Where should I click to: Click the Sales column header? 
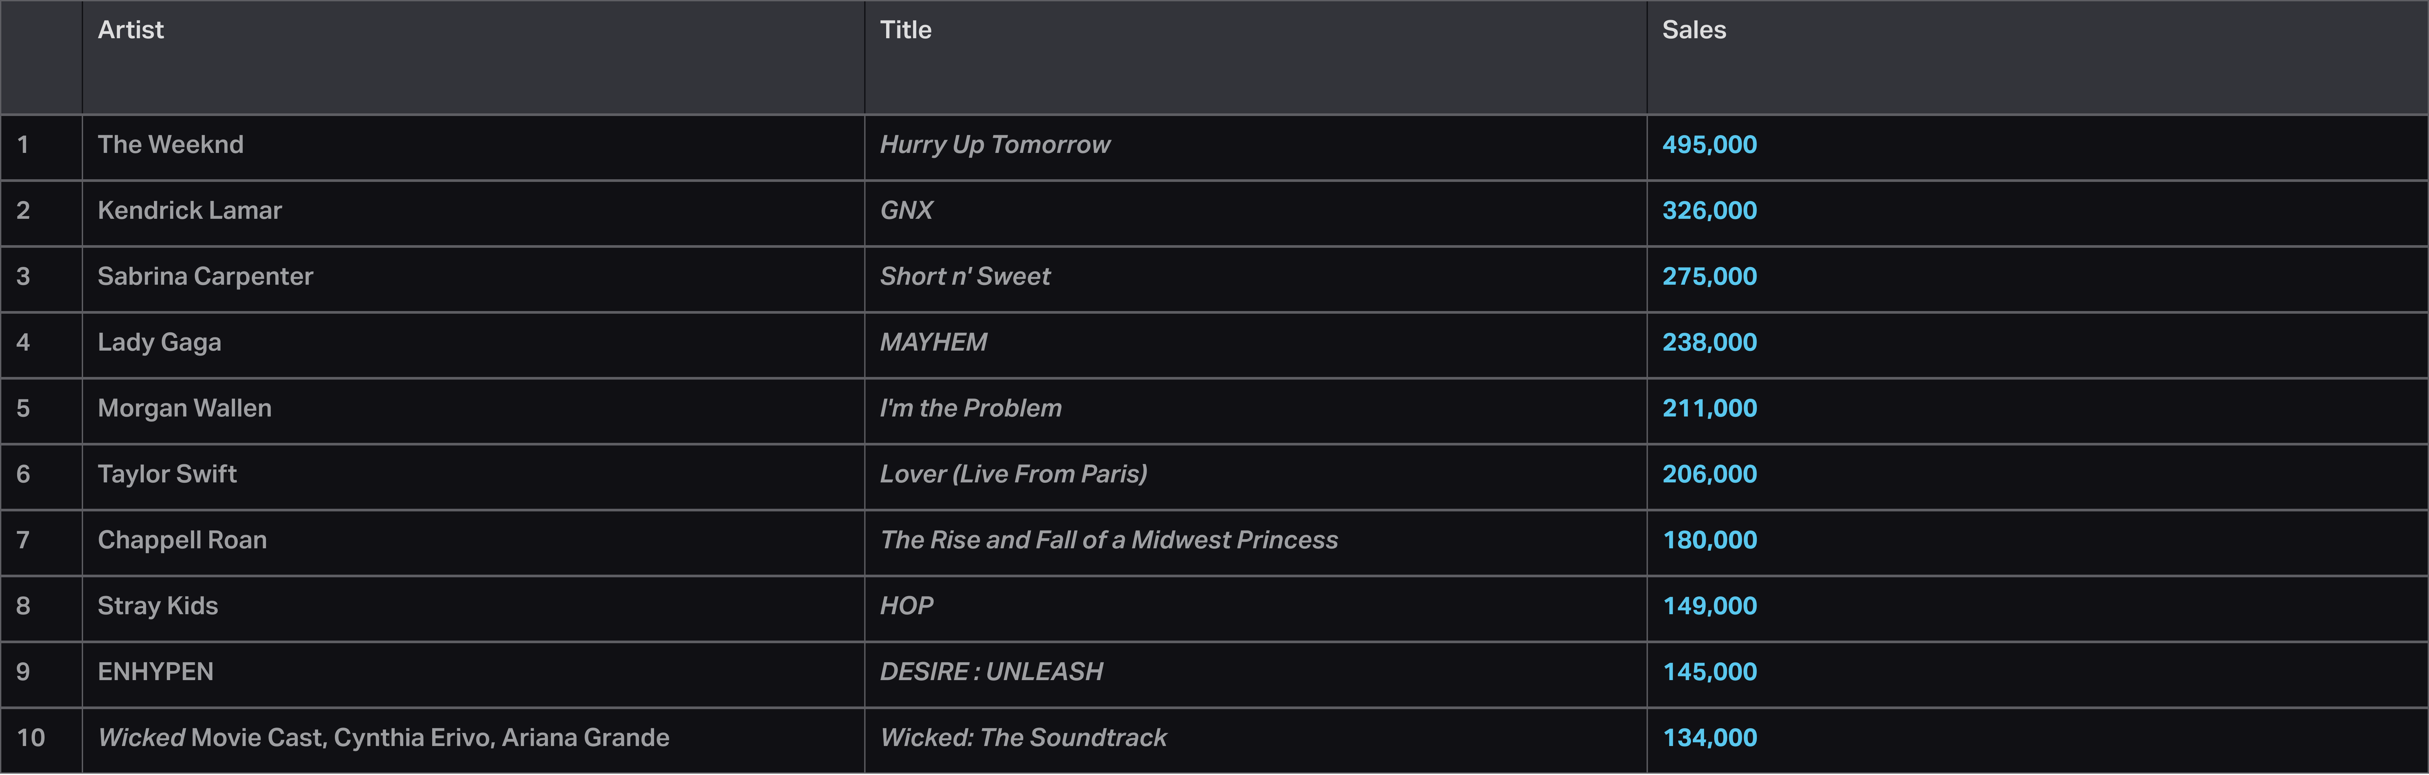tap(1694, 30)
